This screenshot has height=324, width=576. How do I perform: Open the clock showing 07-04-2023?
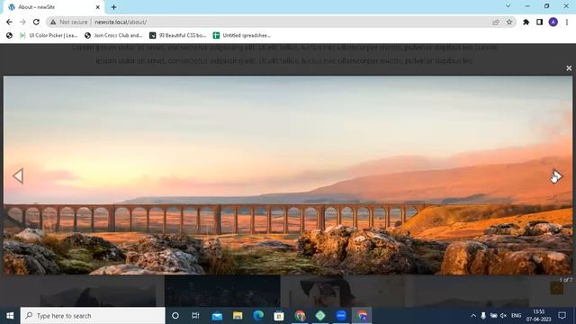click(x=538, y=316)
